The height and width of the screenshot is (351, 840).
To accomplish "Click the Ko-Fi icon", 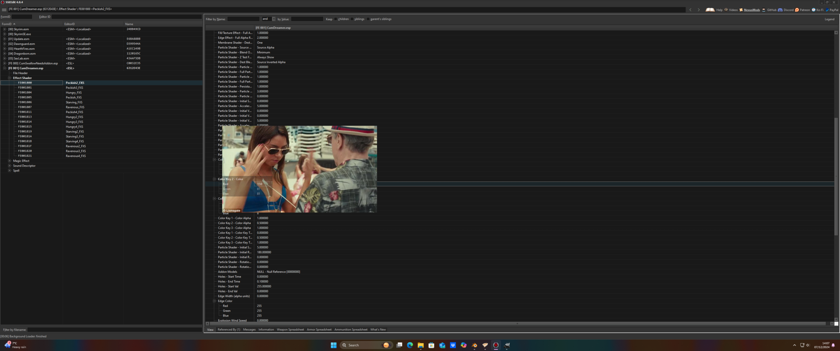I will 814,10.
